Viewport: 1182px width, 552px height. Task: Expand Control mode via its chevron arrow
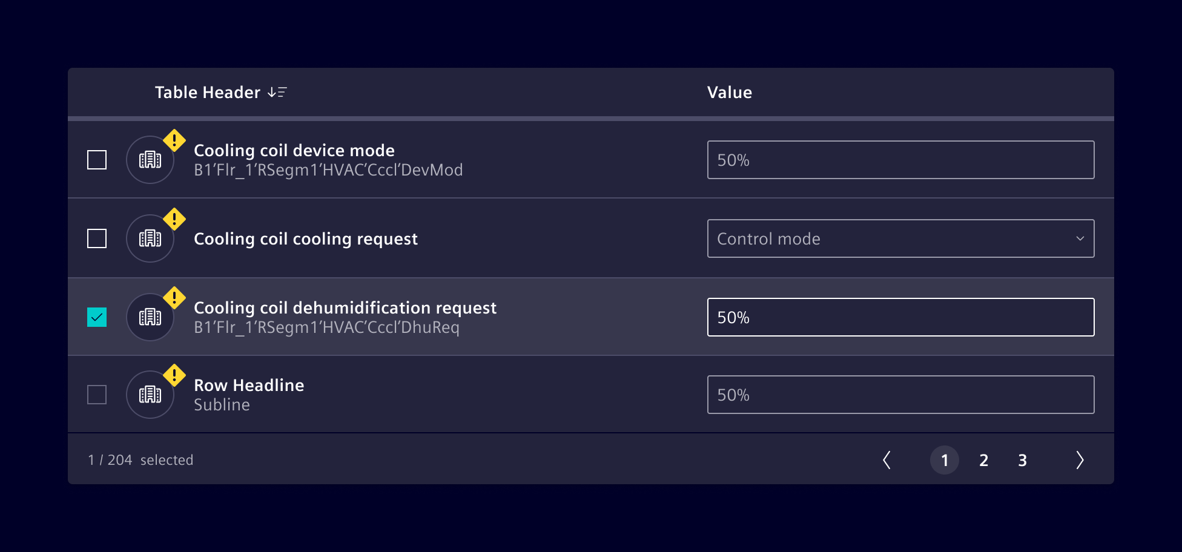(1080, 238)
